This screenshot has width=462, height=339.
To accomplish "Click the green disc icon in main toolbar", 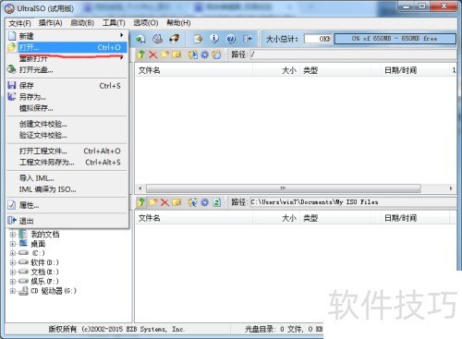I will pyautogui.click(x=141, y=39).
